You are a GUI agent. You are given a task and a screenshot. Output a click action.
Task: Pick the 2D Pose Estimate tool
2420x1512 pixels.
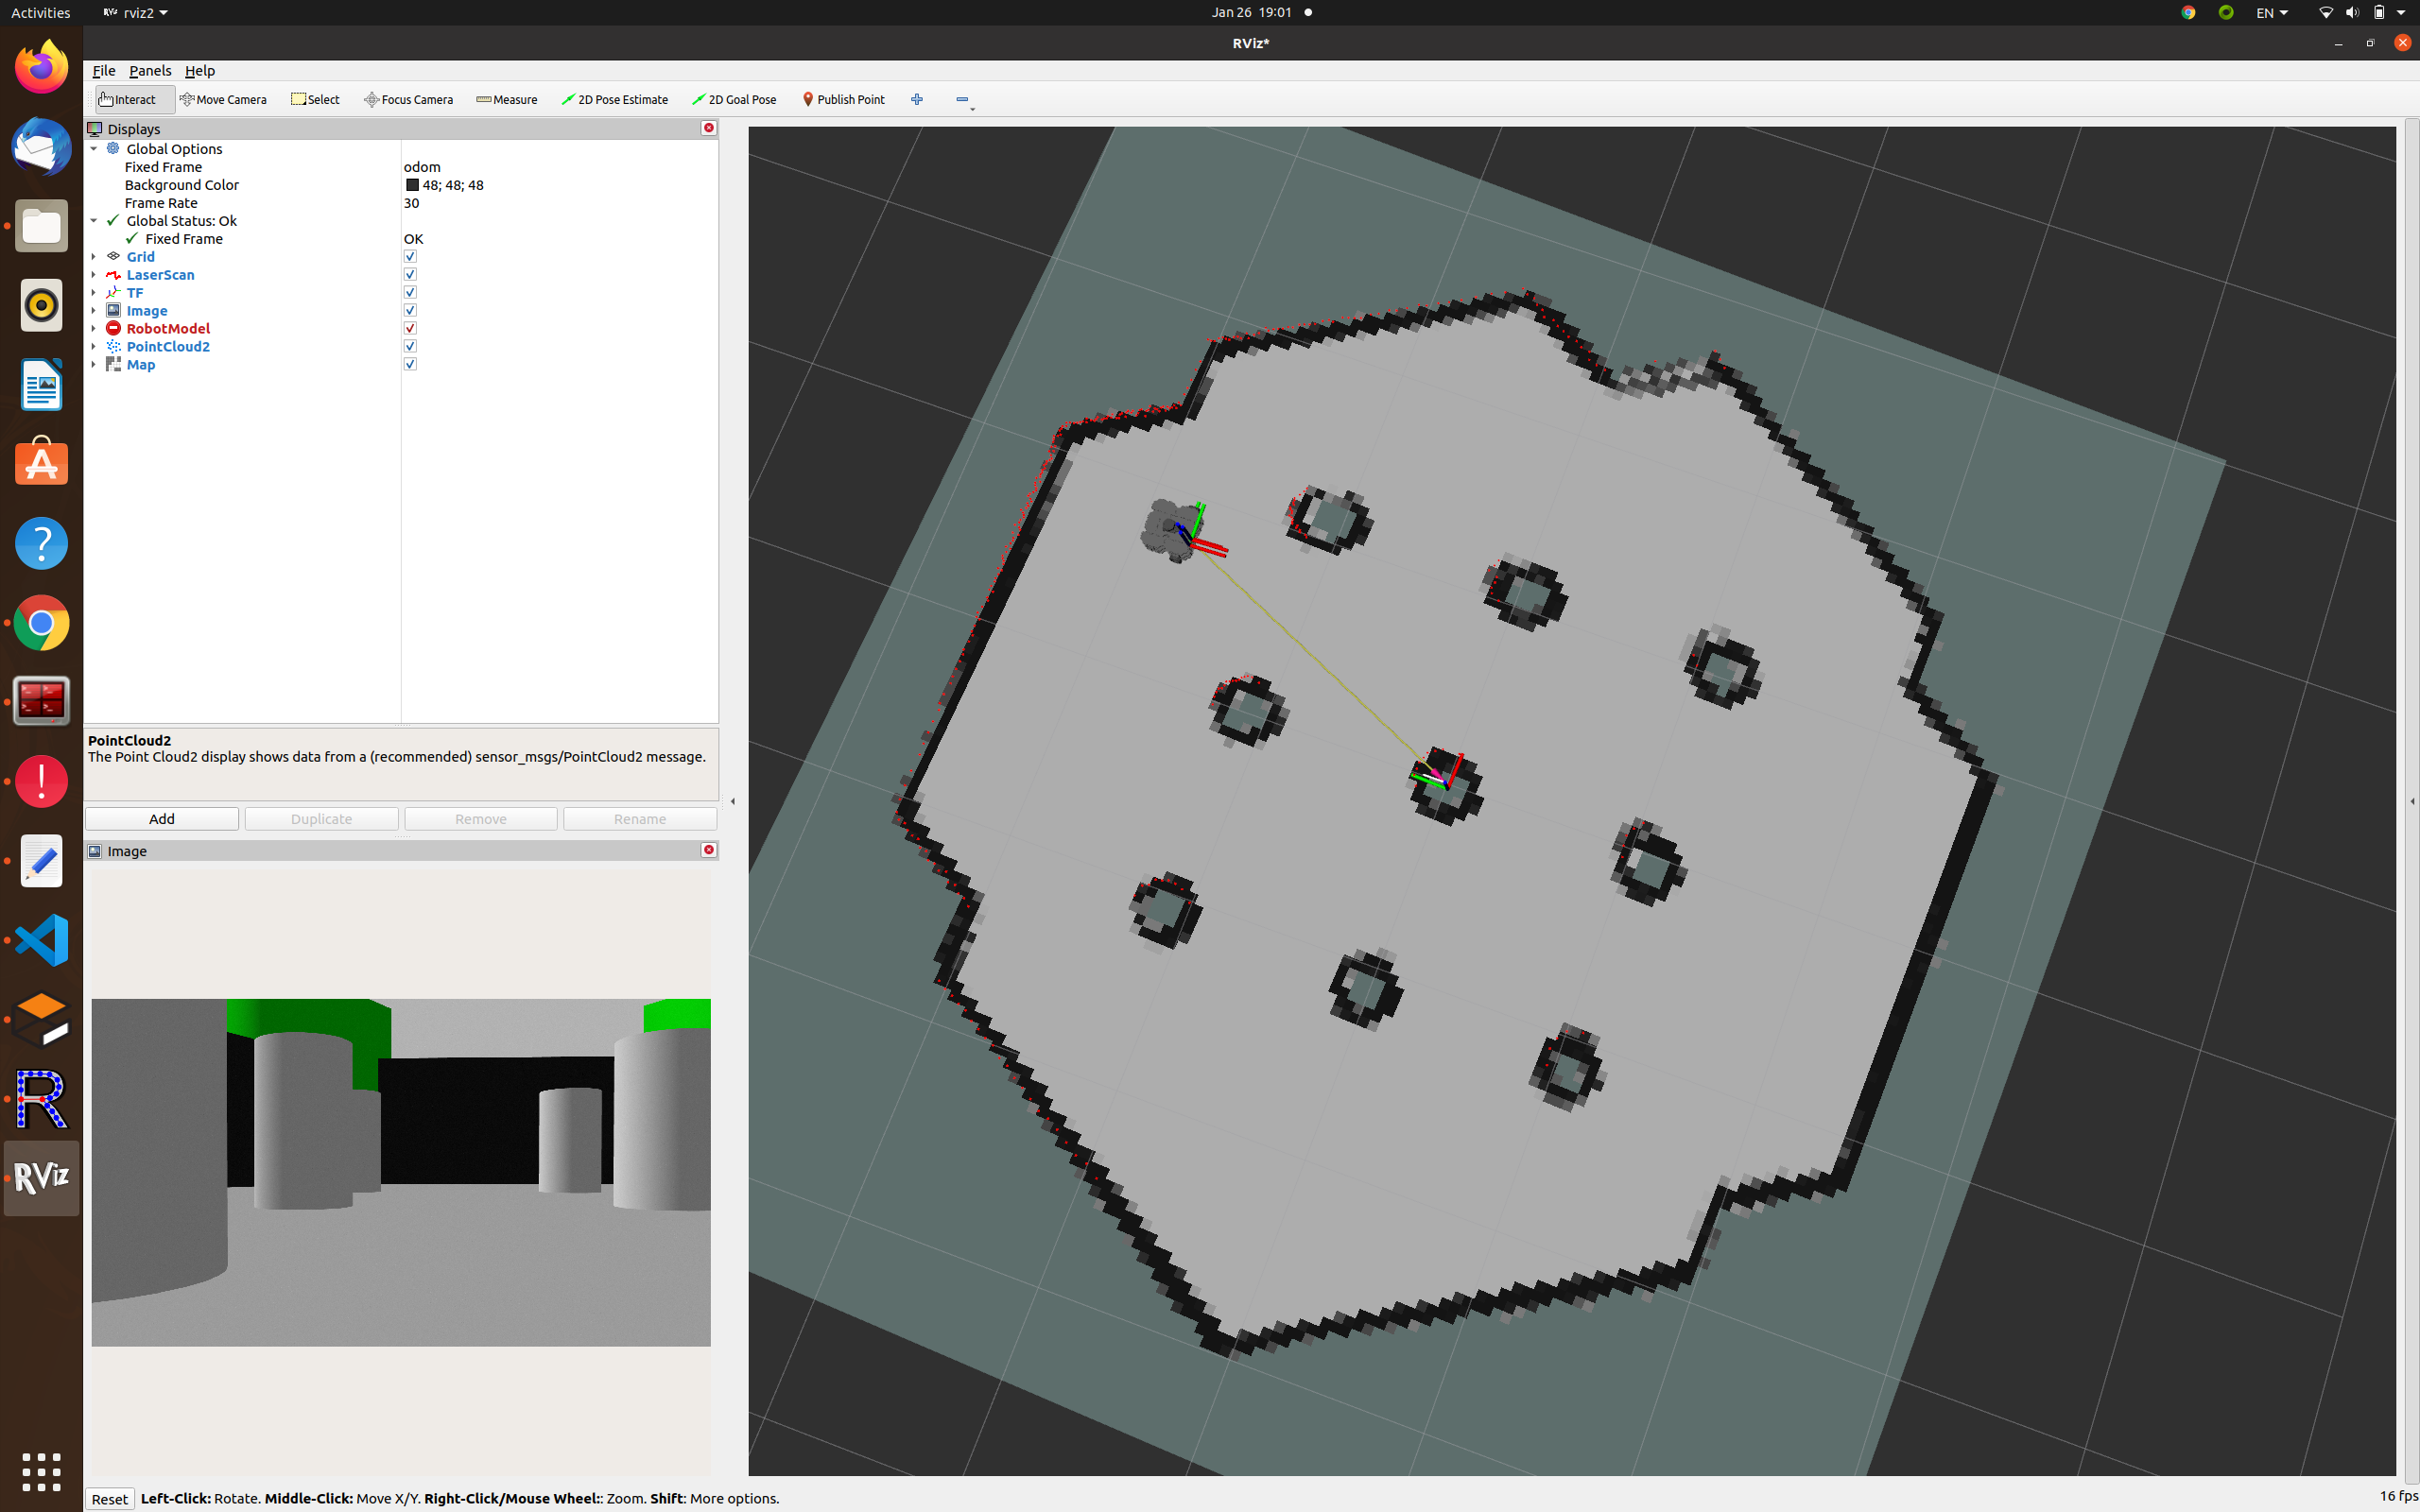(x=615, y=99)
